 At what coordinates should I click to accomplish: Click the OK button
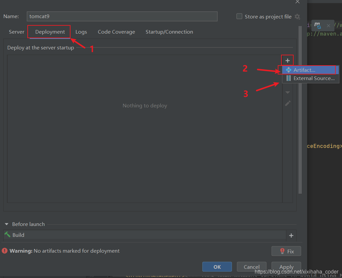coord(217,267)
